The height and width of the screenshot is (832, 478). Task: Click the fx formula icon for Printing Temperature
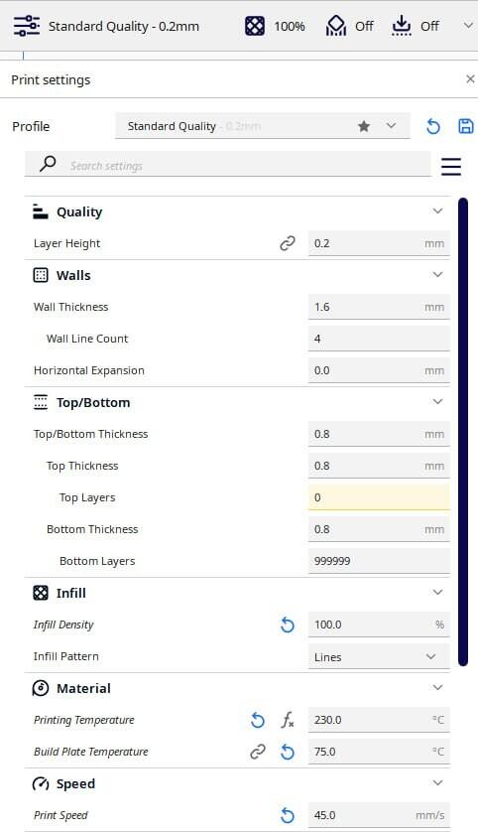click(x=288, y=720)
